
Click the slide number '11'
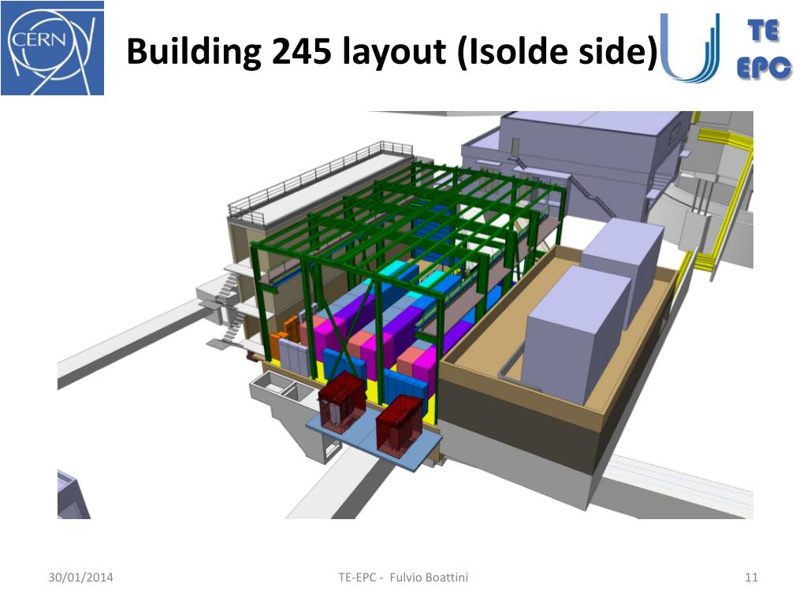click(751, 577)
